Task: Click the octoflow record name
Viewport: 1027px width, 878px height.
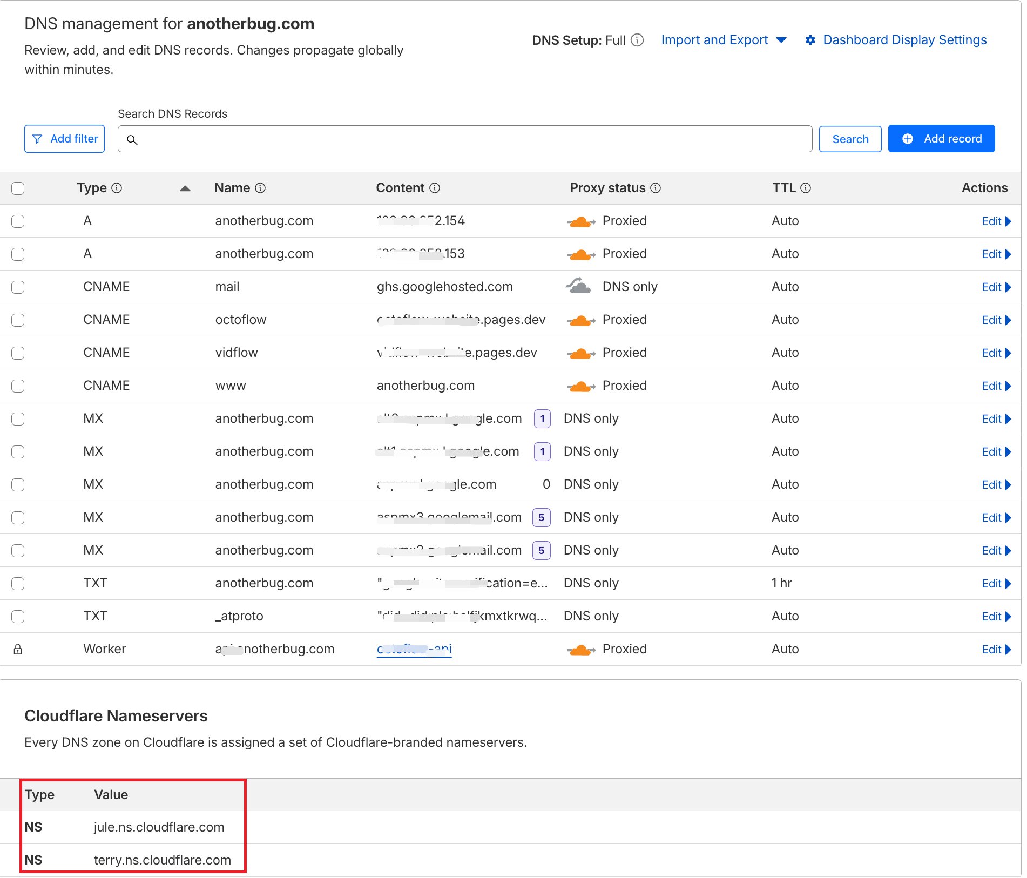Action: point(241,320)
